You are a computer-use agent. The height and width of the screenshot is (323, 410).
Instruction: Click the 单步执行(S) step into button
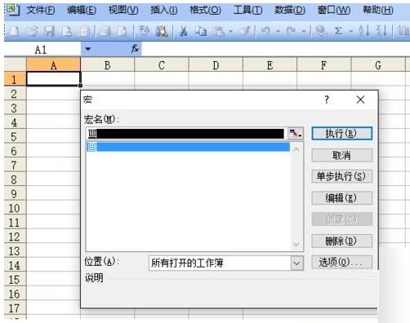pyautogui.click(x=341, y=176)
